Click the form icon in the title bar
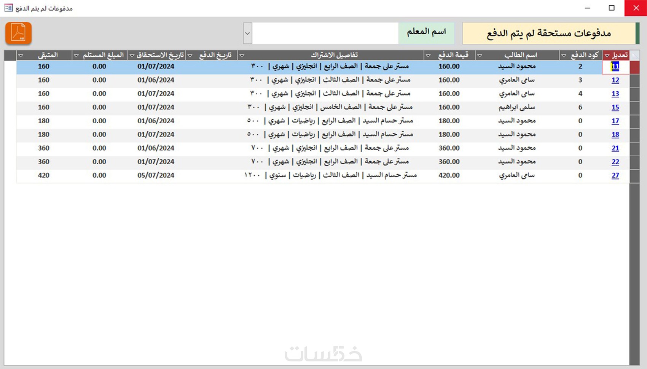Image resolution: width=647 pixels, height=369 pixels. pyautogui.click(x=8, y=8)
